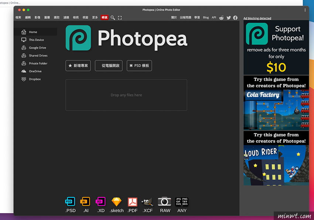Image resolution: width=314 pixels, height=220 pixels.
Task: Open the Cola Factory game ad
Action: point(276,103)
